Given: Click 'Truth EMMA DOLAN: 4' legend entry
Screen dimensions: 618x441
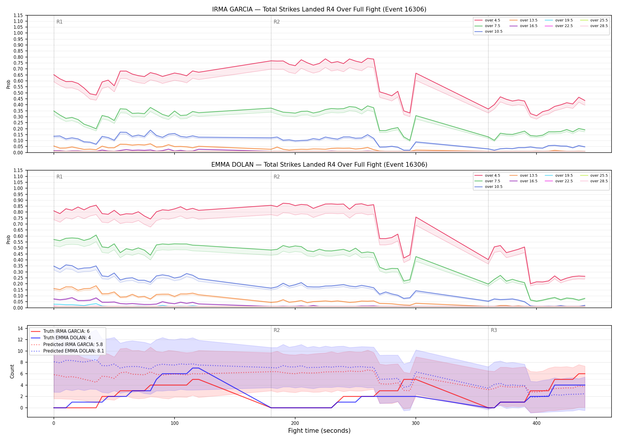Looking at the screenshot, I should pos(67,338).
